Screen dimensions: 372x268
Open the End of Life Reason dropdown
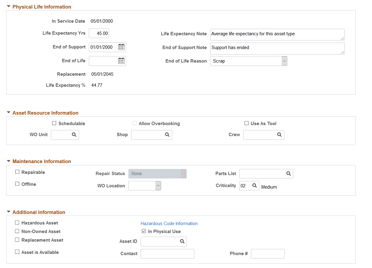(x=284, y=61)
